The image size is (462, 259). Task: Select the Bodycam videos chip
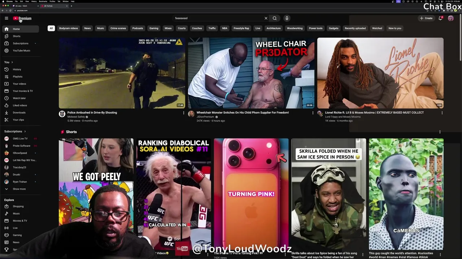(x=69, y=28)
